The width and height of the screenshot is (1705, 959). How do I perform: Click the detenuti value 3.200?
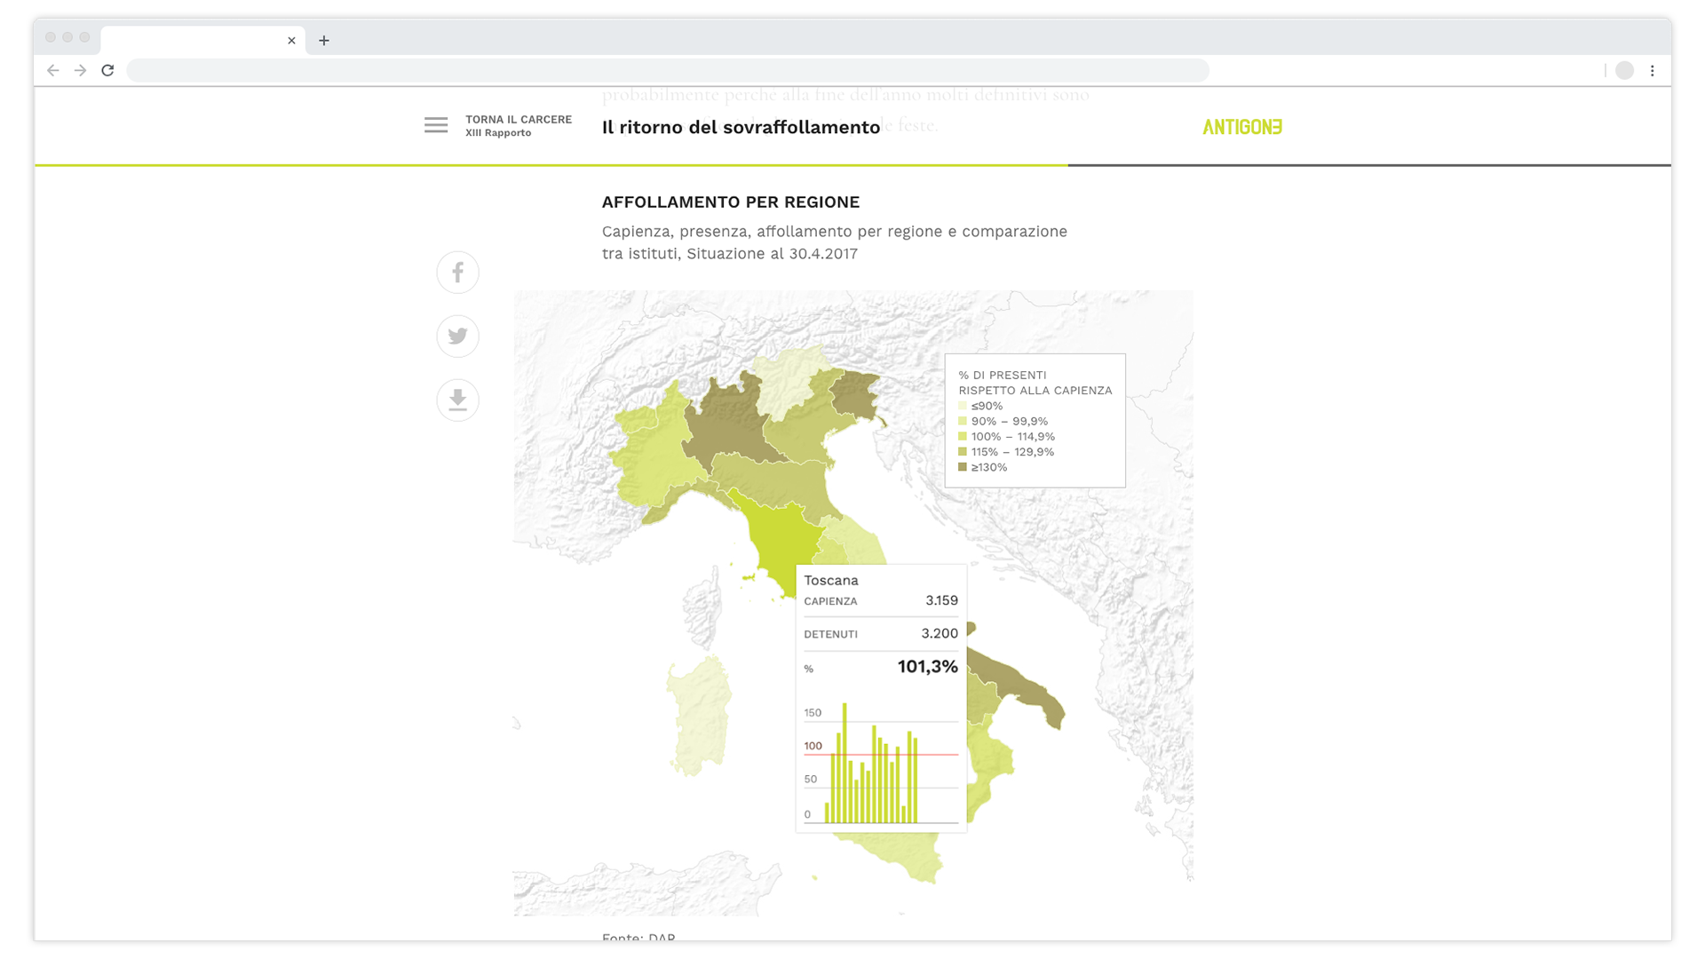[x=940, y=633]
